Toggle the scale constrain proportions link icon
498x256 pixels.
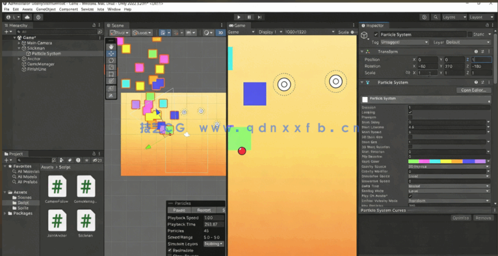408,73
